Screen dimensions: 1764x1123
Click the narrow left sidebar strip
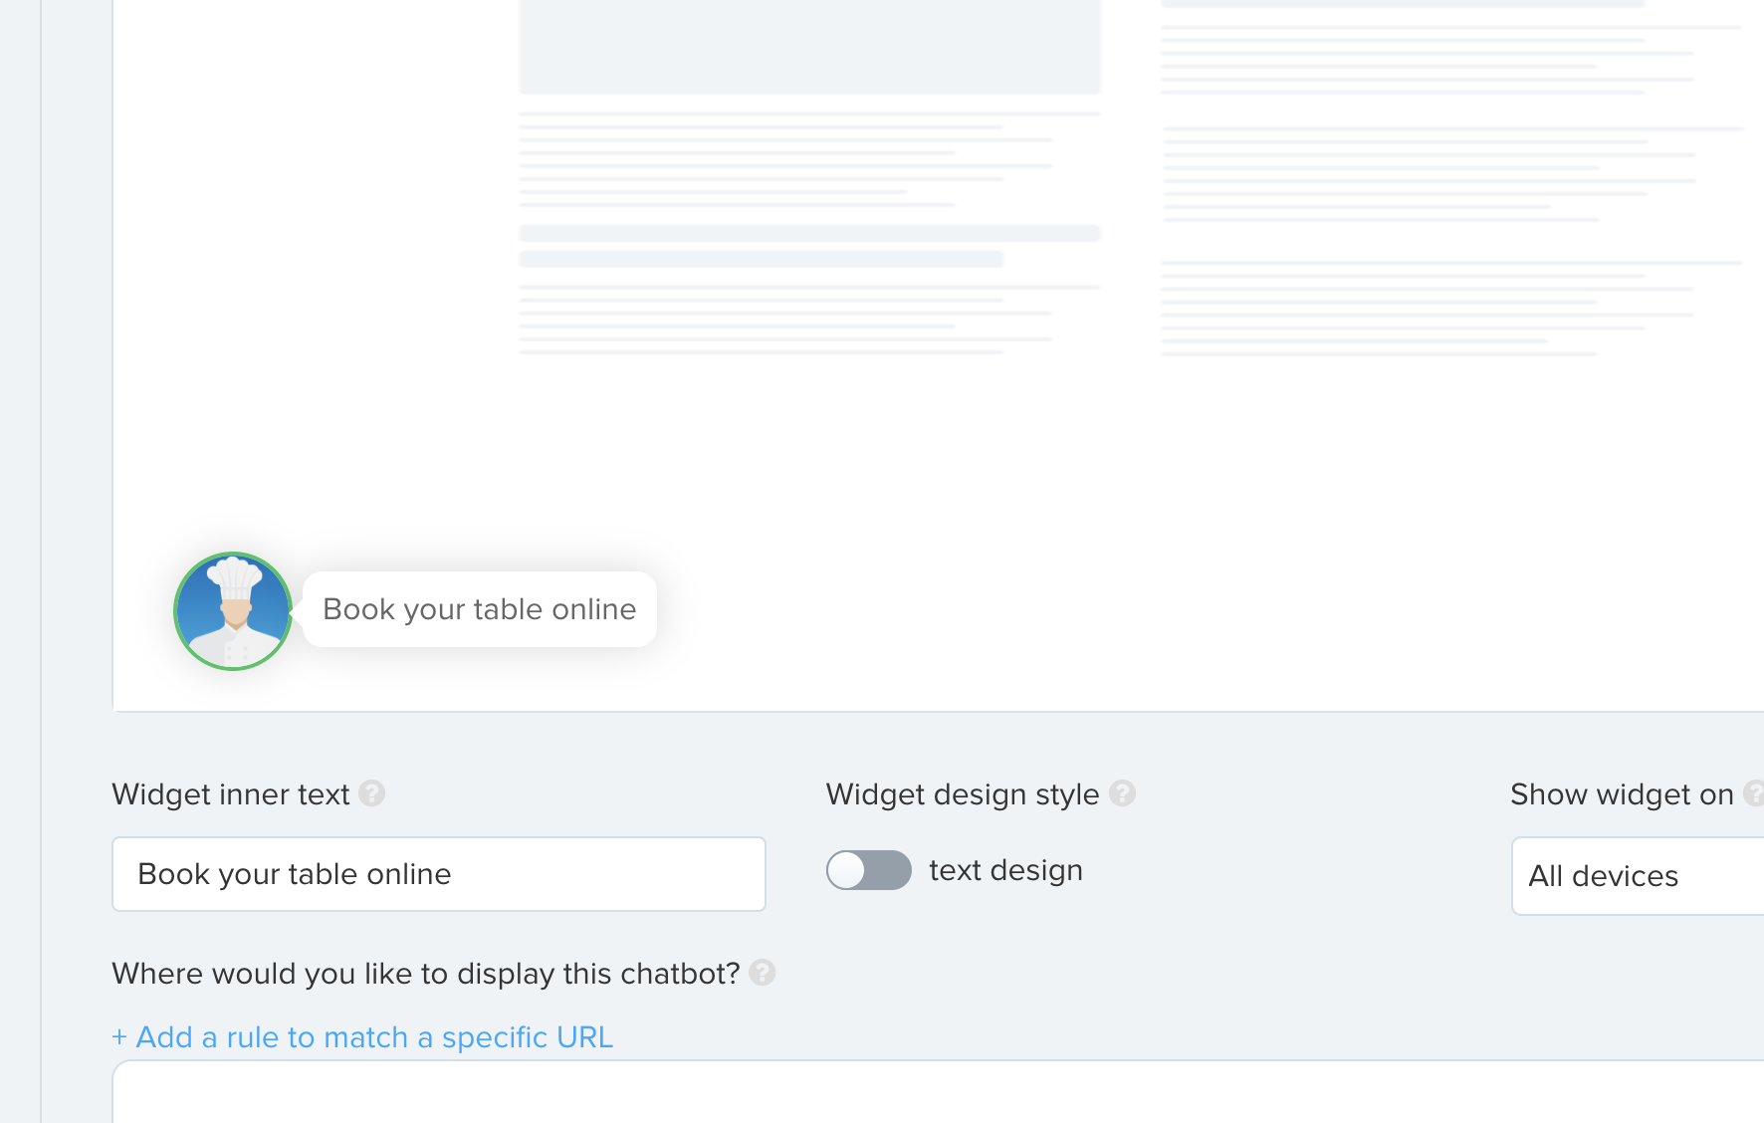click(20, 561)
